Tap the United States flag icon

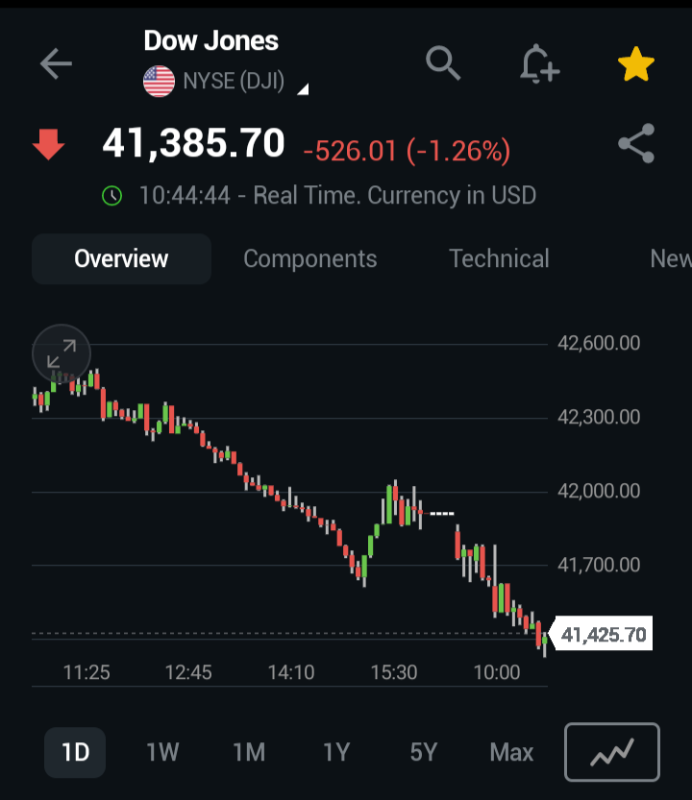[x=159, y=81]
